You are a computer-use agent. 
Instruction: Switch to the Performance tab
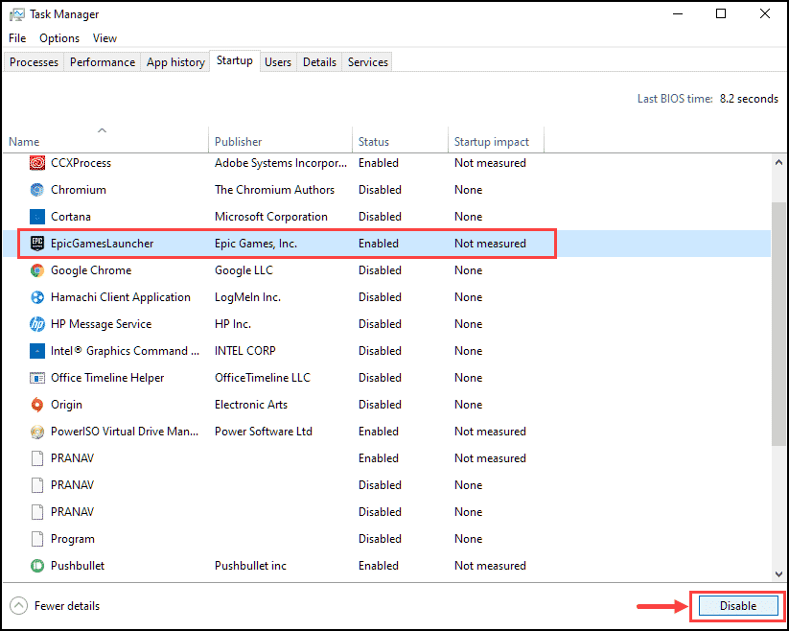point(103,62)
